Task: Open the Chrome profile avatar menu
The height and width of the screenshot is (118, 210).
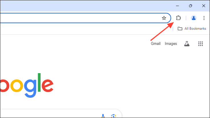Action: click(193, 18)
